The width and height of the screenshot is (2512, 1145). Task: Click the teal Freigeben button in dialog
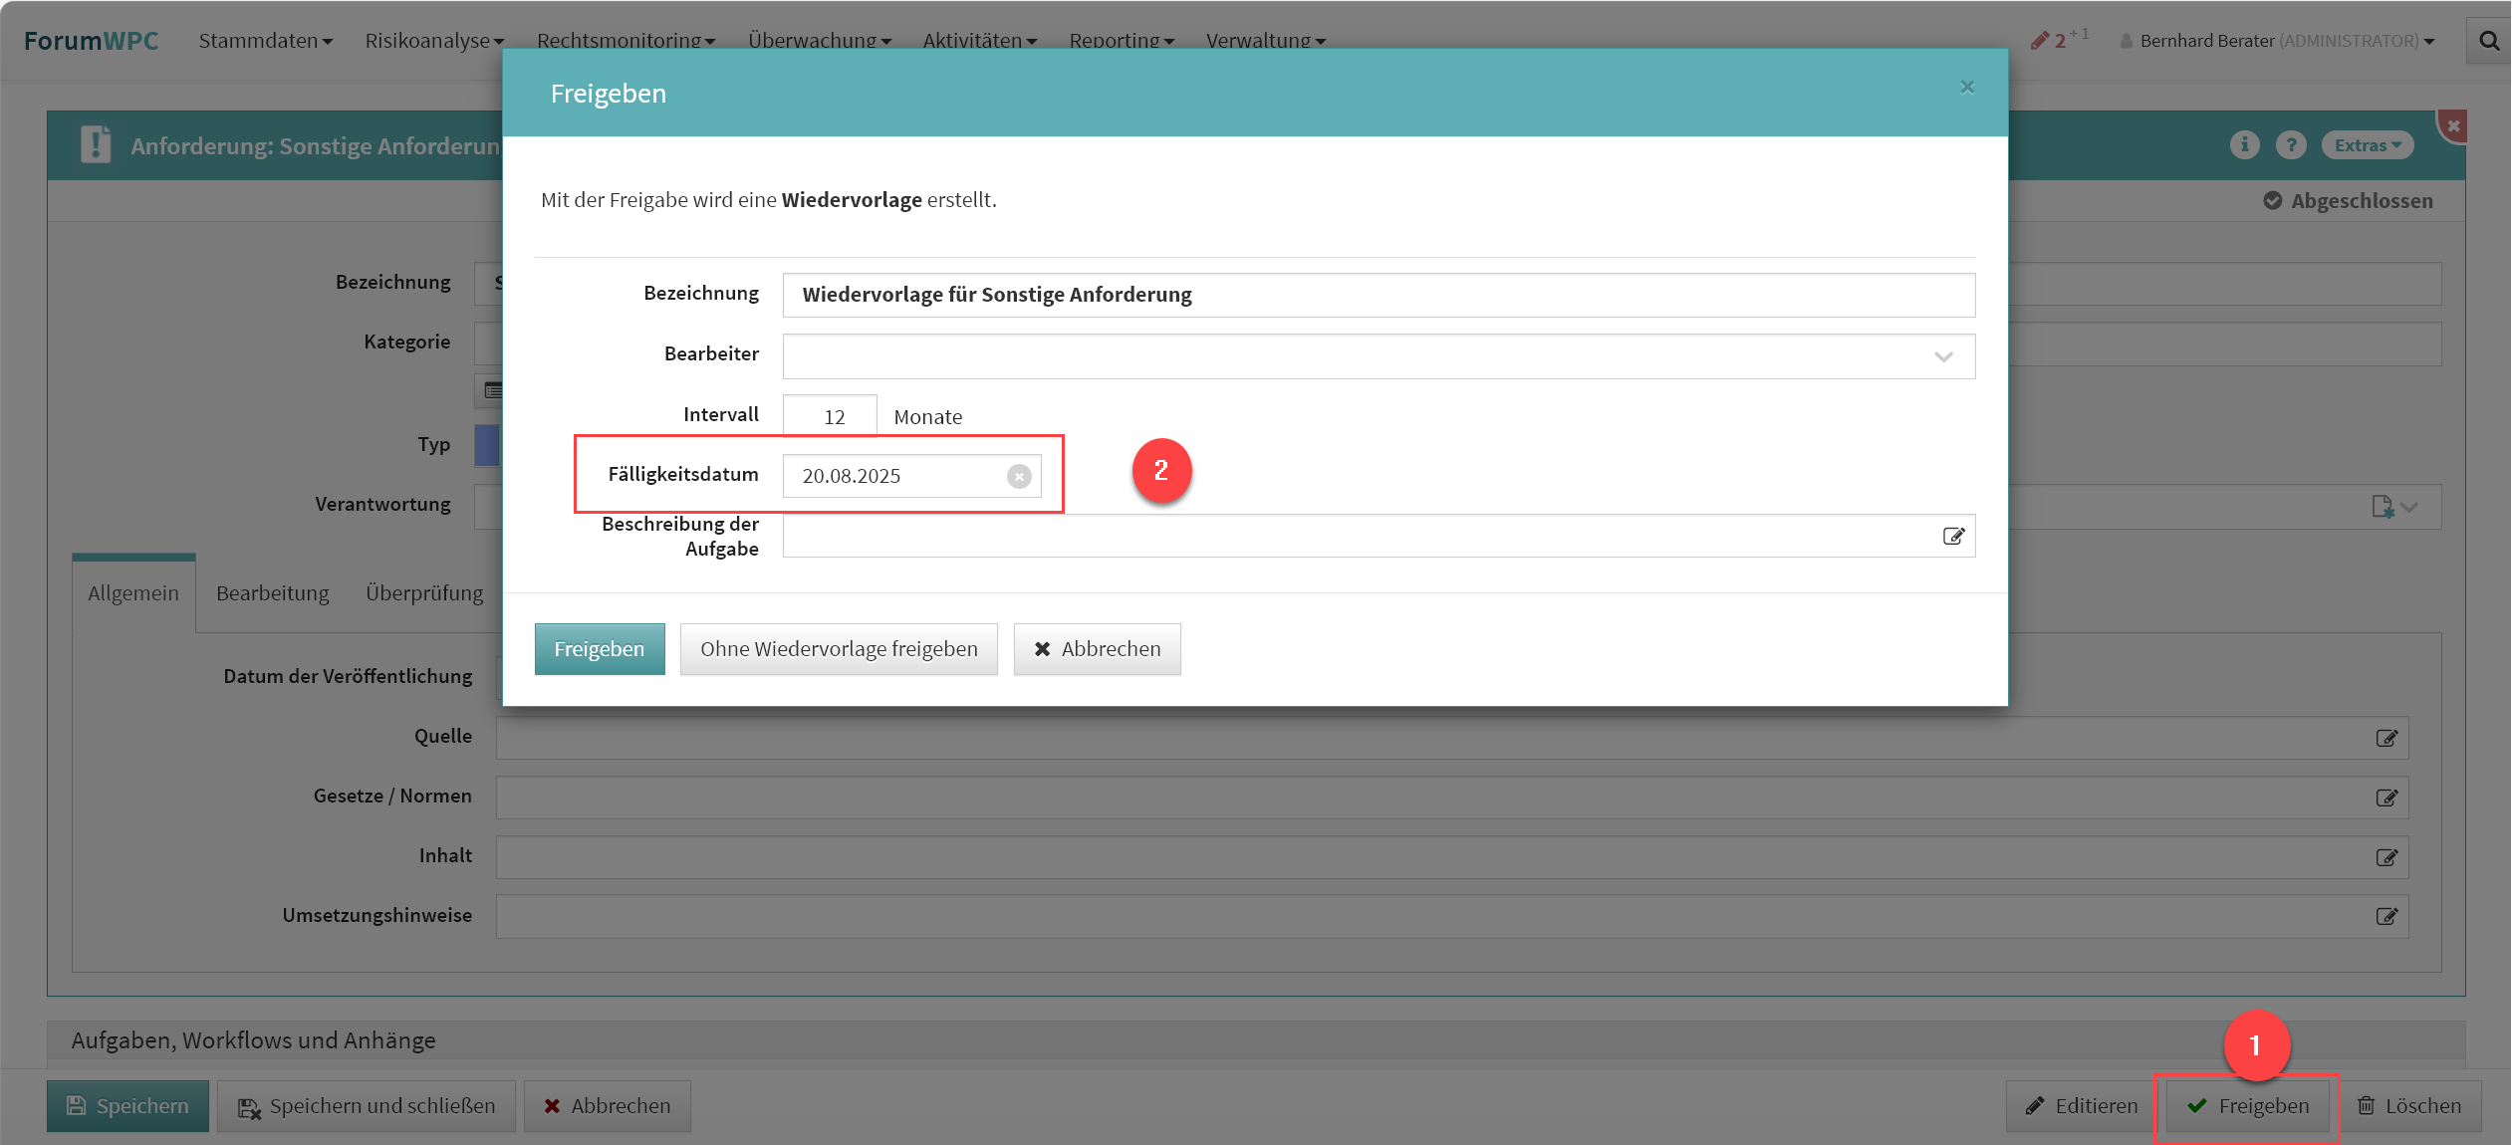pyautogui.click(x=599, y=649)
